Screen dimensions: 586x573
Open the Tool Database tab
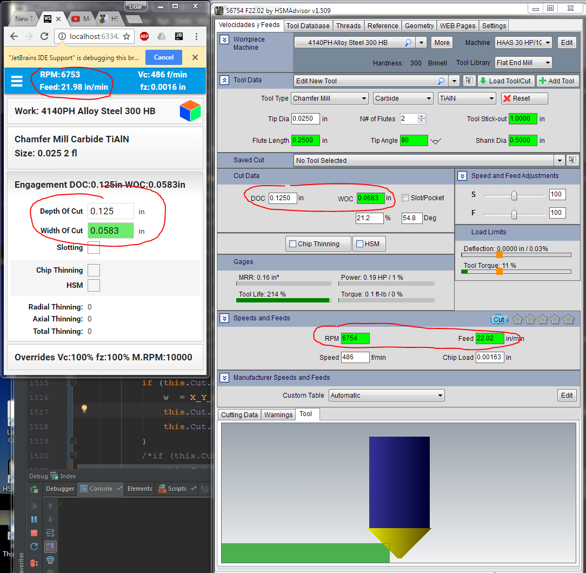308,26
